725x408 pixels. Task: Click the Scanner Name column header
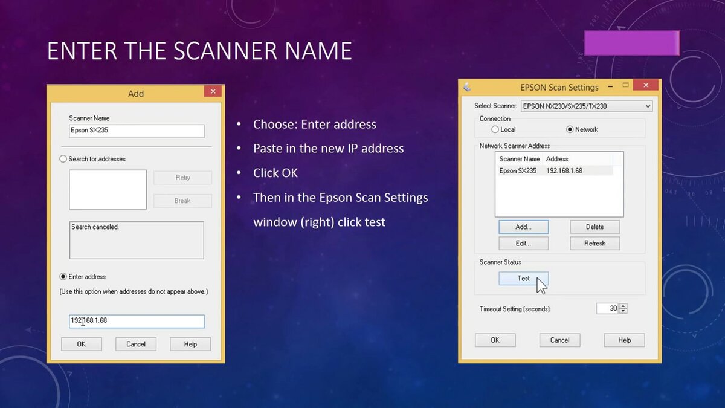pyautogui.click(x=520, y=159)
